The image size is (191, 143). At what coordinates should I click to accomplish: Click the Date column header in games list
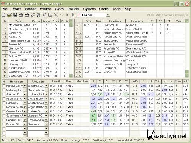coord(88,21)
